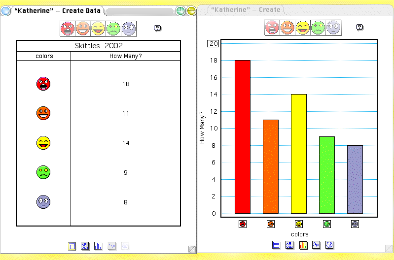
Task: Switch graph window to circle graph
Action: 329,245
